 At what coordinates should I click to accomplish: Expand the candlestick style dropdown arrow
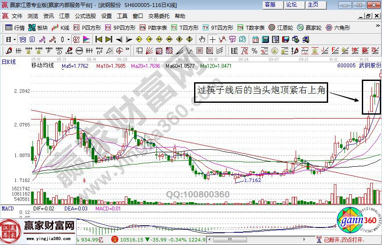(x=68, y=39)
